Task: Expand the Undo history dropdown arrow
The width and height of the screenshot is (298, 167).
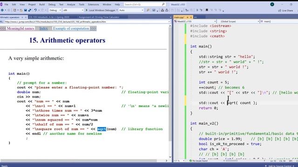Action: click(x=39, y=10)
